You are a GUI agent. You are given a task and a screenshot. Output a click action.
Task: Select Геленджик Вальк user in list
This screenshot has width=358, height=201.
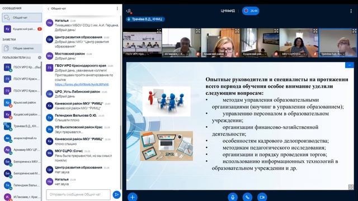click(x=22, y=185)
